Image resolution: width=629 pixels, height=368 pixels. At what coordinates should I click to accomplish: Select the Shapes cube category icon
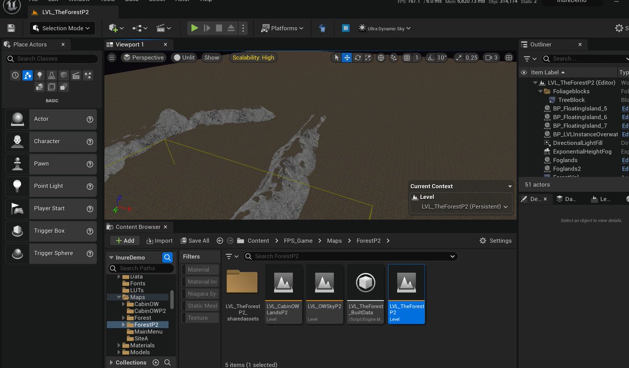click(63, 75)
